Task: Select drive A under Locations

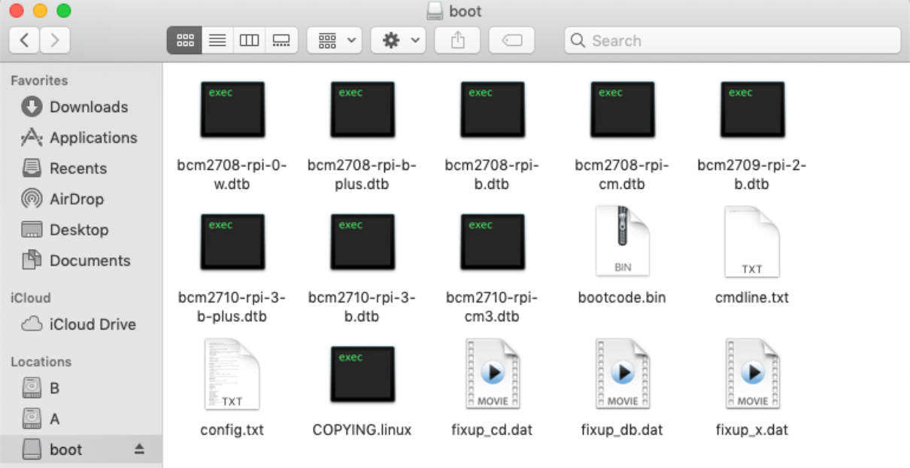Action: (x=81, y=419)
